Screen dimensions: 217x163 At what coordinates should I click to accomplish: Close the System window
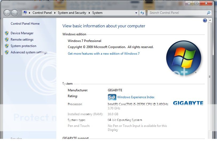point(206,3)
